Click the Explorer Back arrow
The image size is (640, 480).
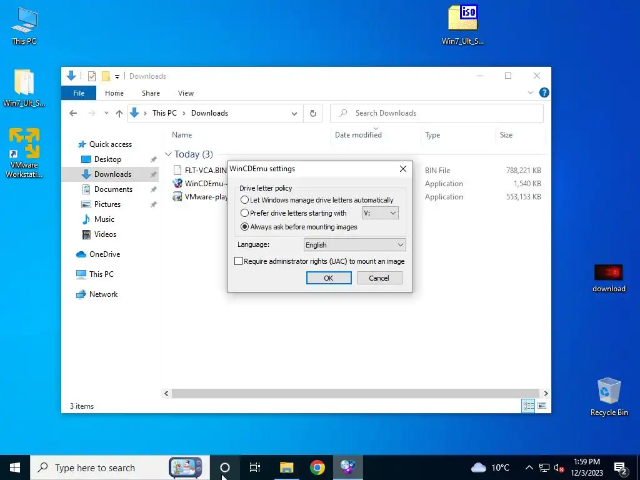pos(73,114)
